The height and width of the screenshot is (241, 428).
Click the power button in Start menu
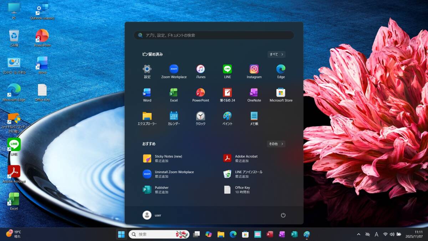283,215
